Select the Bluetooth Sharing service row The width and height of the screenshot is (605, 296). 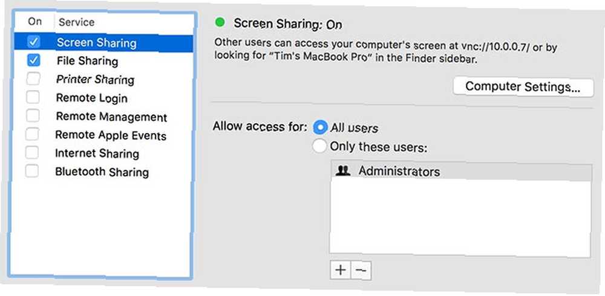coord(103,171)
